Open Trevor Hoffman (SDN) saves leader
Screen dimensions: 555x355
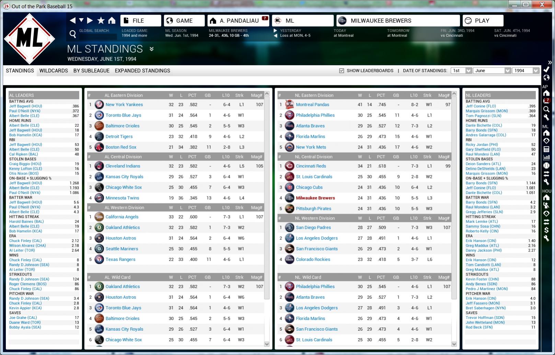pos(485,318)
